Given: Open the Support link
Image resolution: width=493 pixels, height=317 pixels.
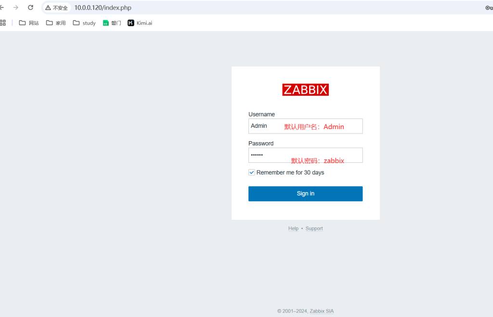Looking at the screenshot, I should 314,228.
